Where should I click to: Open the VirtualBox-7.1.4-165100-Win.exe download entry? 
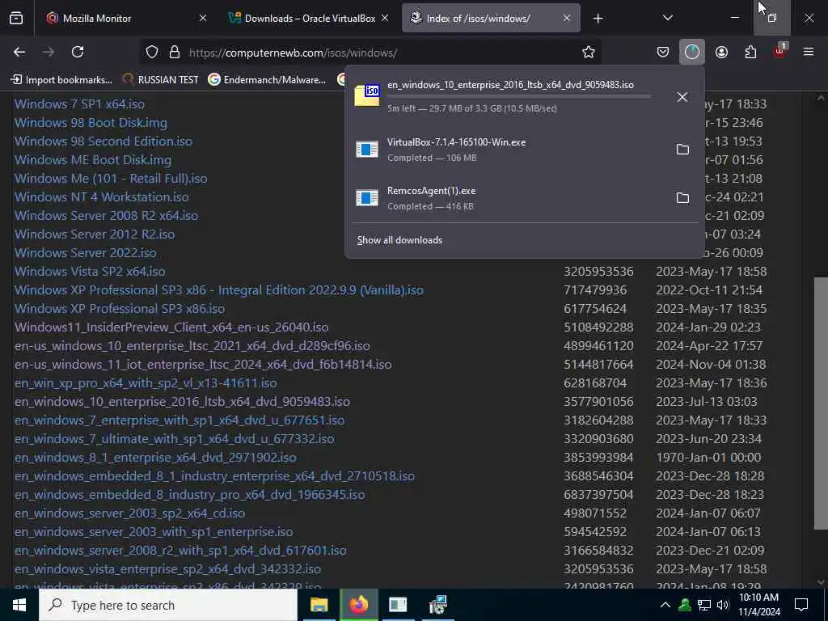click(x=508, y=150)
